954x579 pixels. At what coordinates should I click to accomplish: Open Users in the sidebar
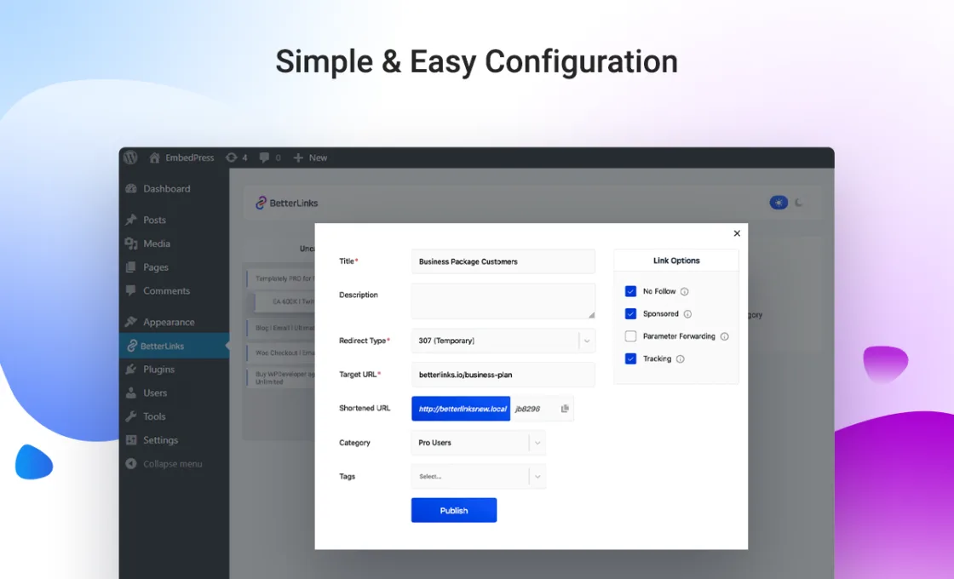point(155,393)
